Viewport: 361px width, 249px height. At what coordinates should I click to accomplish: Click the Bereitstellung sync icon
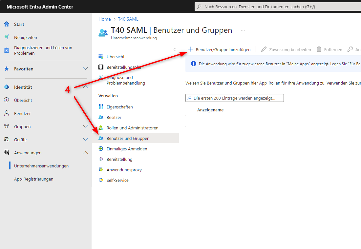click(101, 159)
